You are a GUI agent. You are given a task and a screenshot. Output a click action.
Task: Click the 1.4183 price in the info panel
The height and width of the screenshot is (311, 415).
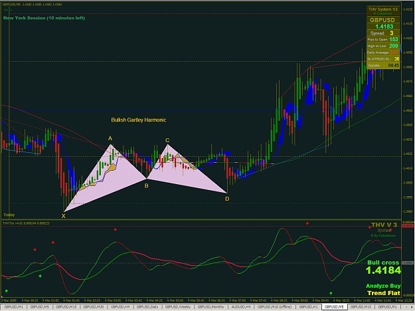click(x=384, y=27)
